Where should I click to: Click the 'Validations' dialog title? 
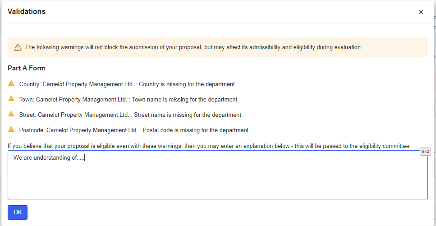click(27, 12)
